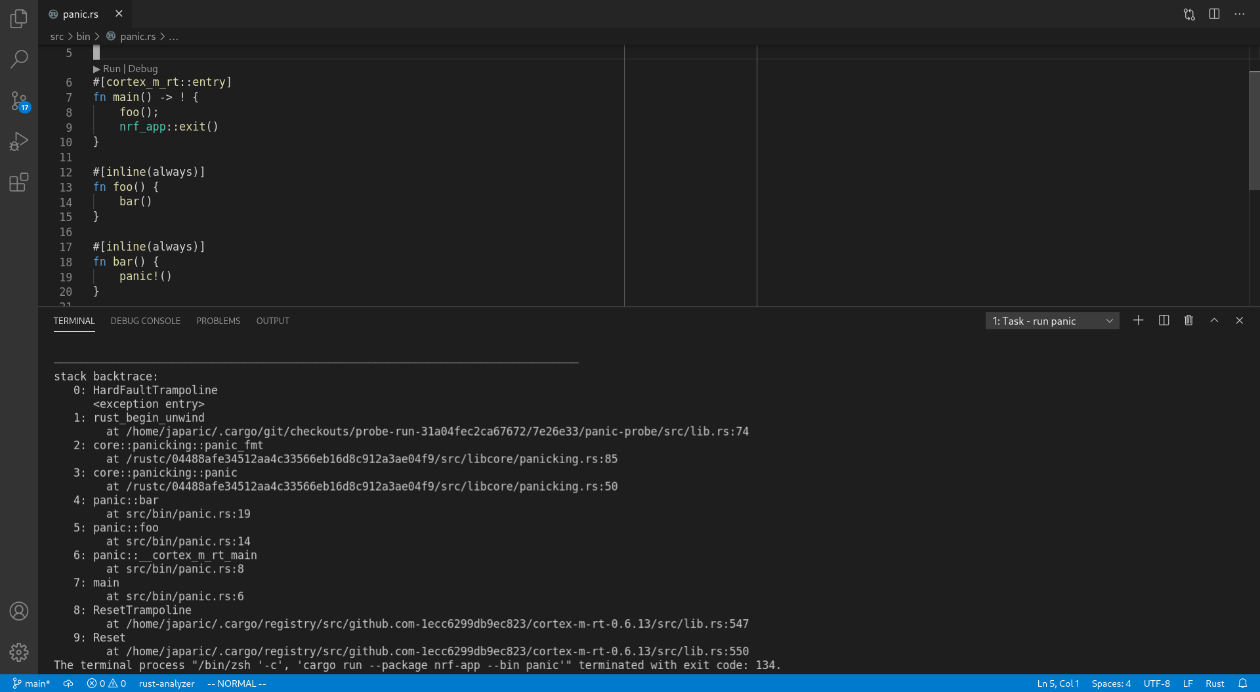
Task: Open the Search view
Action: [x=18, y=59]
